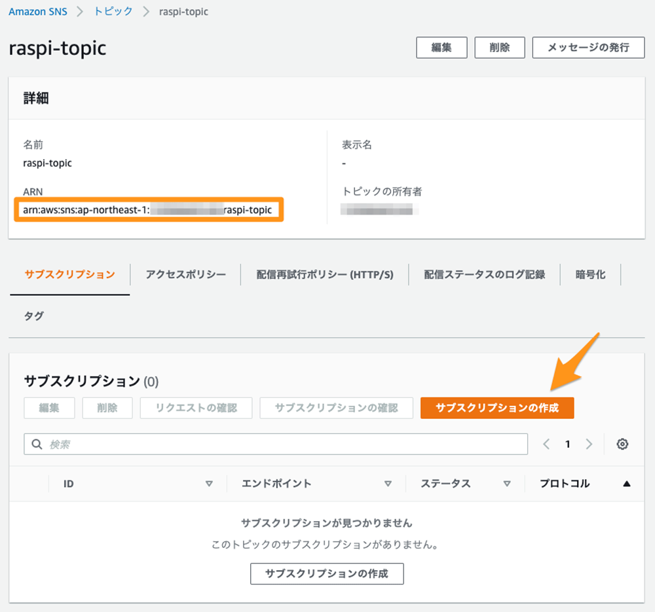Select the 暗号化 tab
The height and width of the screenshot is (612, 655).
[x=591, y=274]
